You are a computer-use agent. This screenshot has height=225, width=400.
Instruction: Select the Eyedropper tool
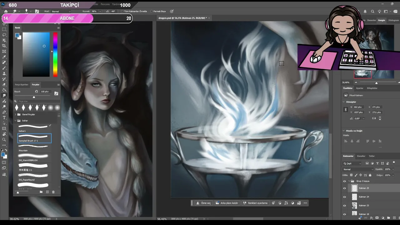pyautogui.click(x=4, y=57)
